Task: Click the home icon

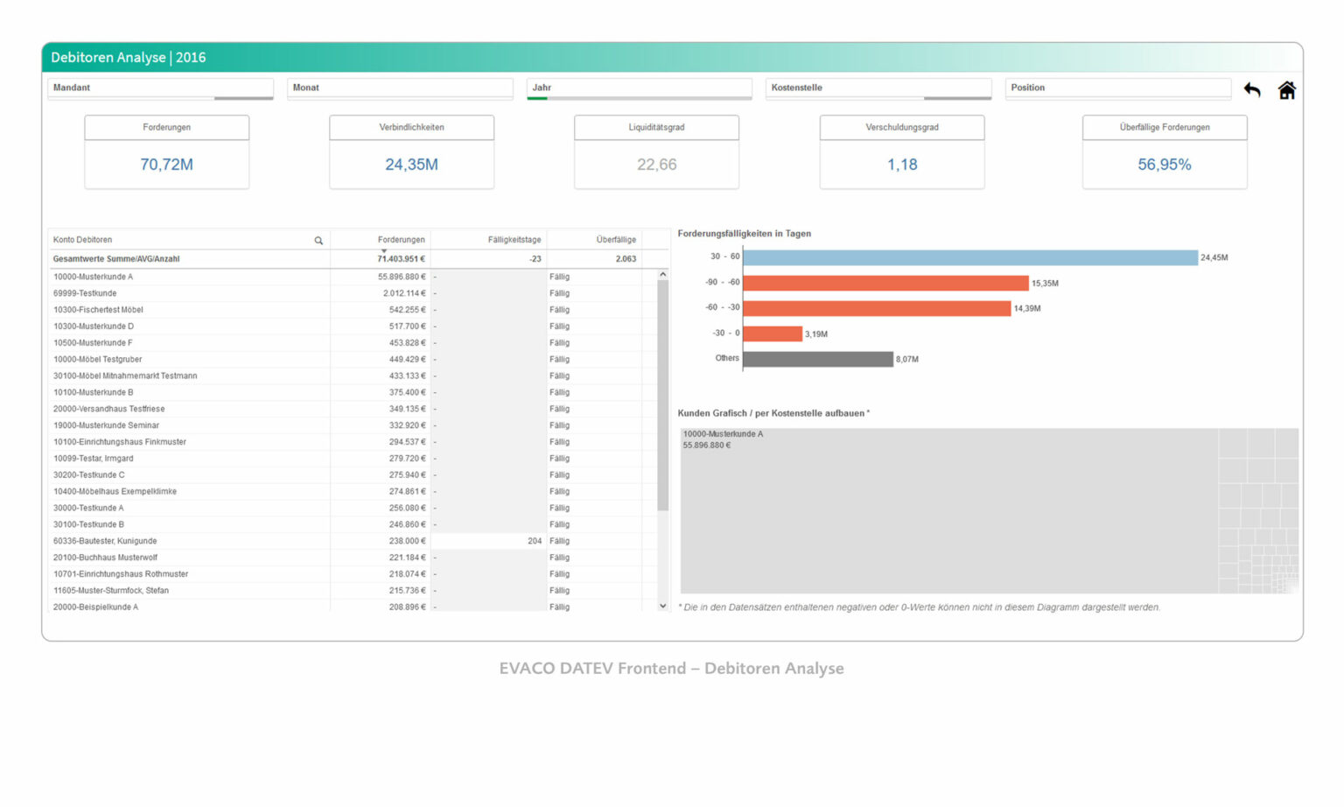Action: pyautogui.click(x=1286, y=89)
